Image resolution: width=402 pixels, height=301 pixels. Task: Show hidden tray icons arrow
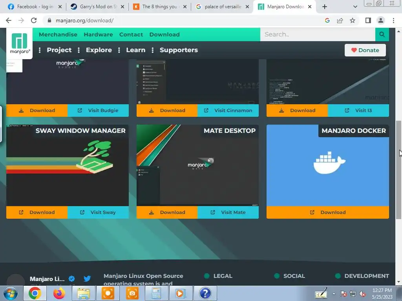[334, 294]
